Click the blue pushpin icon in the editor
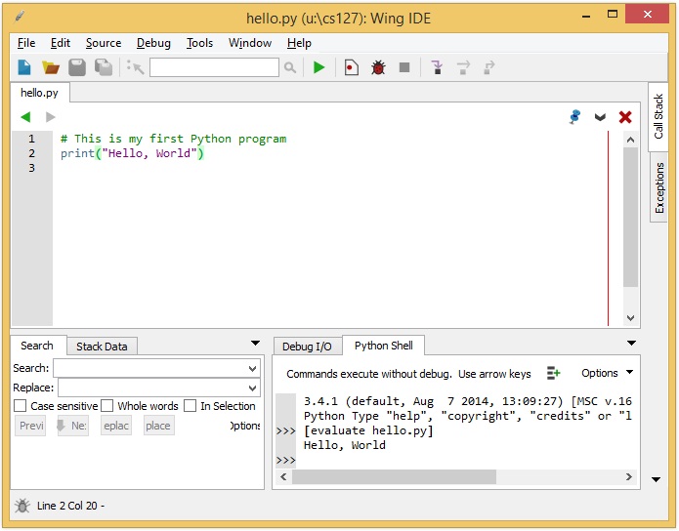Viewport: 679px width, 531px height. coord(574,117)
